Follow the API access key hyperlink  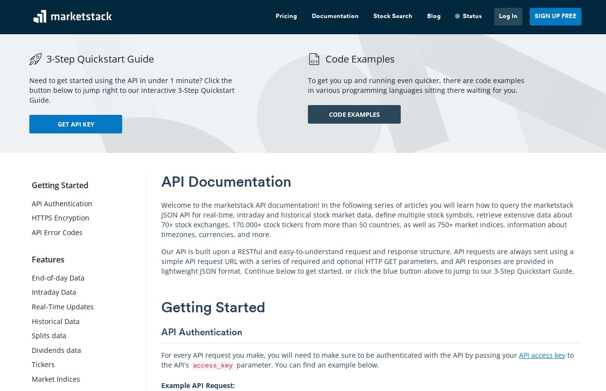542,355
